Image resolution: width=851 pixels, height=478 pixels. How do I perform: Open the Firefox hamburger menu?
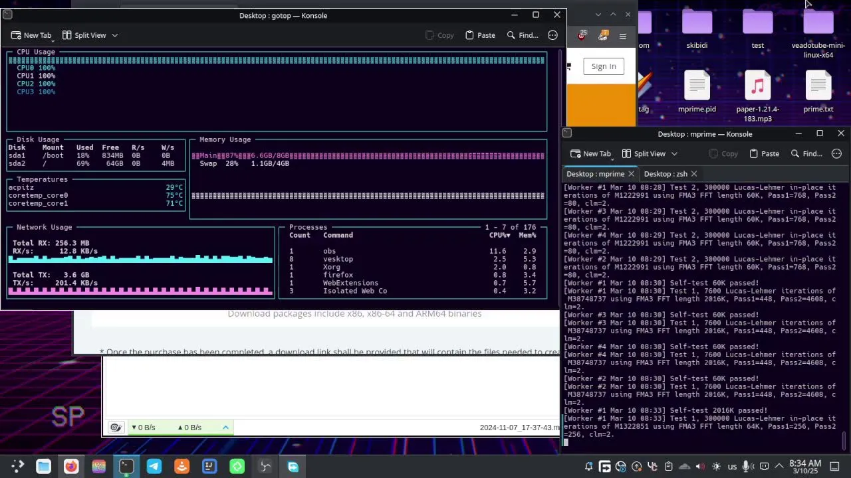click(x=623, y=36)
